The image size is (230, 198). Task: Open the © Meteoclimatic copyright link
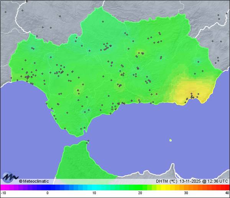tap(35, 181)
